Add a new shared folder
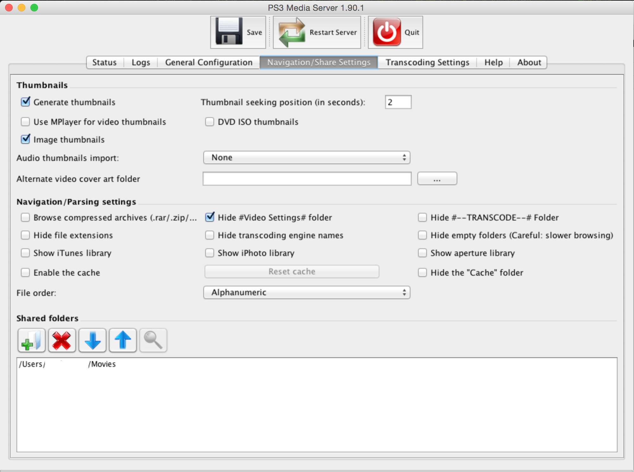This screenshot has height=472, width=634. click(x=31, y=340)
